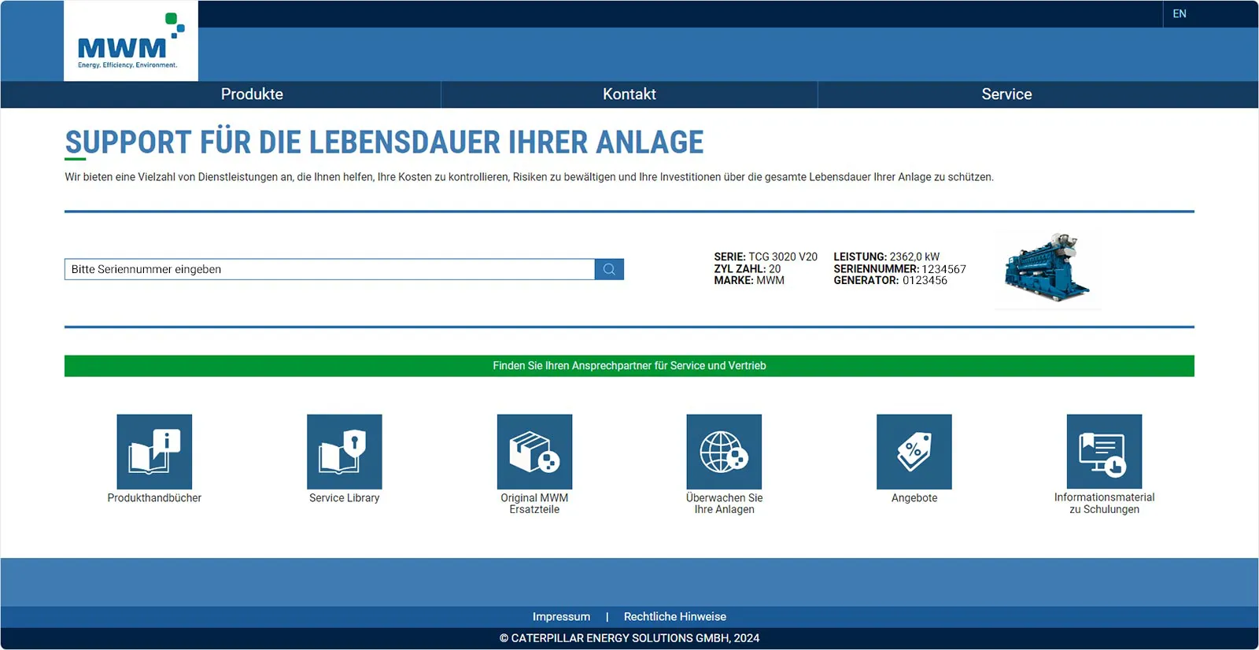Click Informationsmaterial zu Schulungen label
The image size is (1259, 650).
pyautogui.click(x=1104, y=504)
